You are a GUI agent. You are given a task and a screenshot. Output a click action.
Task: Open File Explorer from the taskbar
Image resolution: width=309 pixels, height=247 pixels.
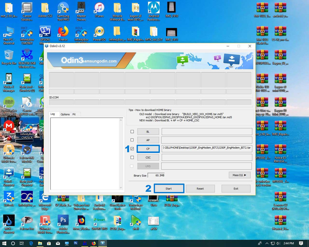click(x=40, y=243)
